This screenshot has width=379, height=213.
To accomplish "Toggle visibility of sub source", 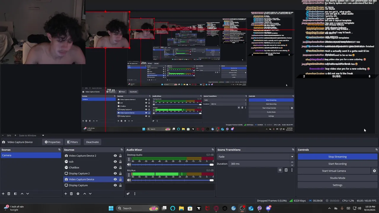I will coord(115,162).
